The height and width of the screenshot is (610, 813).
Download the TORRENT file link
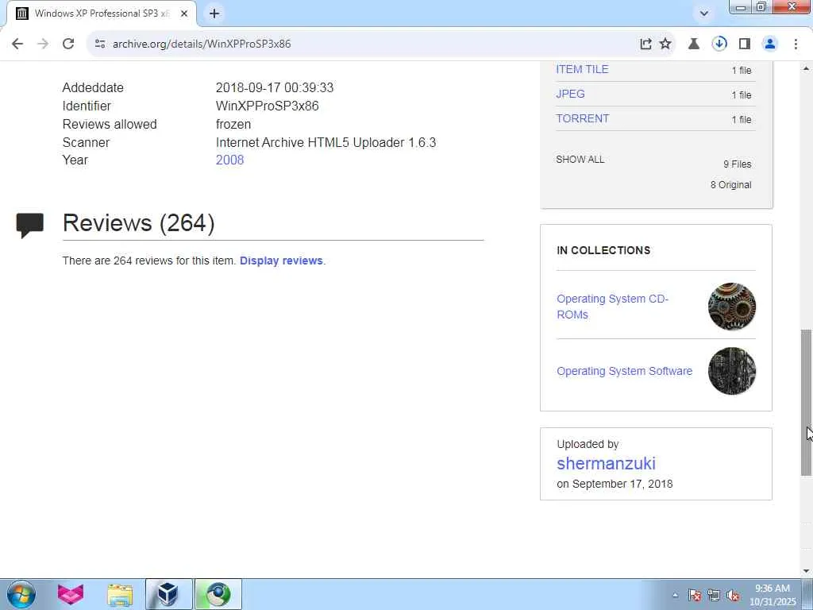point(583,119)
